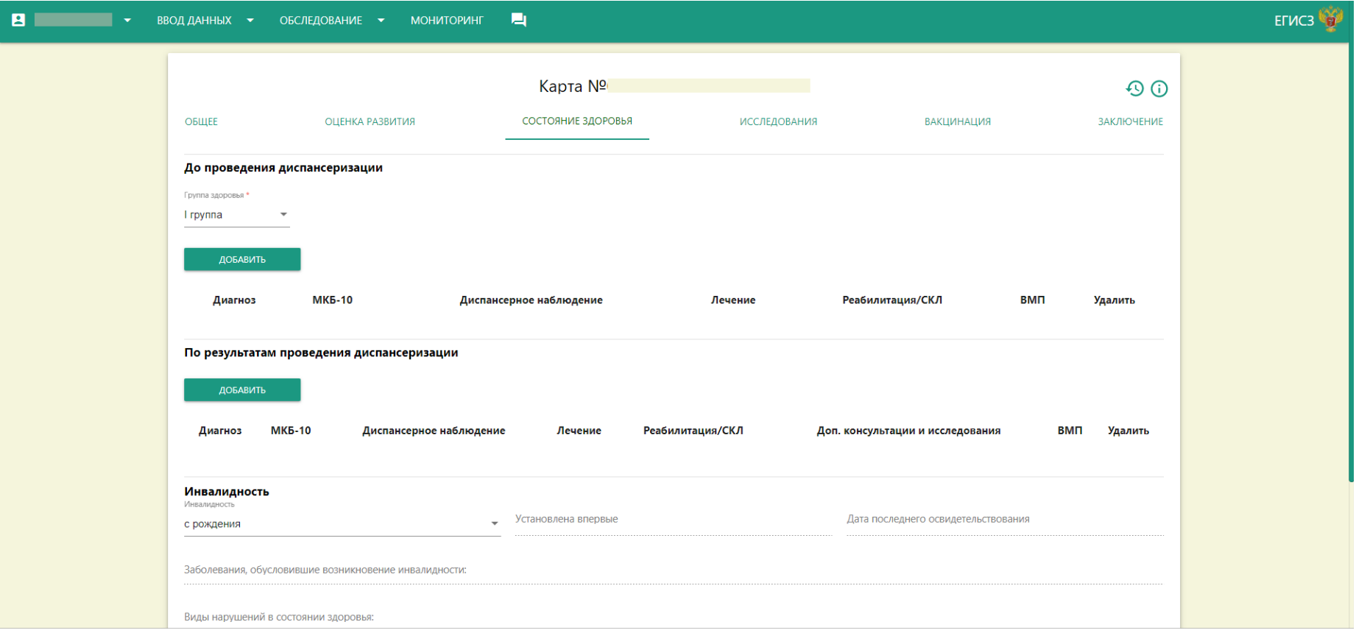
Task: Click ДОБАВИТЬ under По результатам проведения диспансеризации
Action: click(x=242, y=390)
